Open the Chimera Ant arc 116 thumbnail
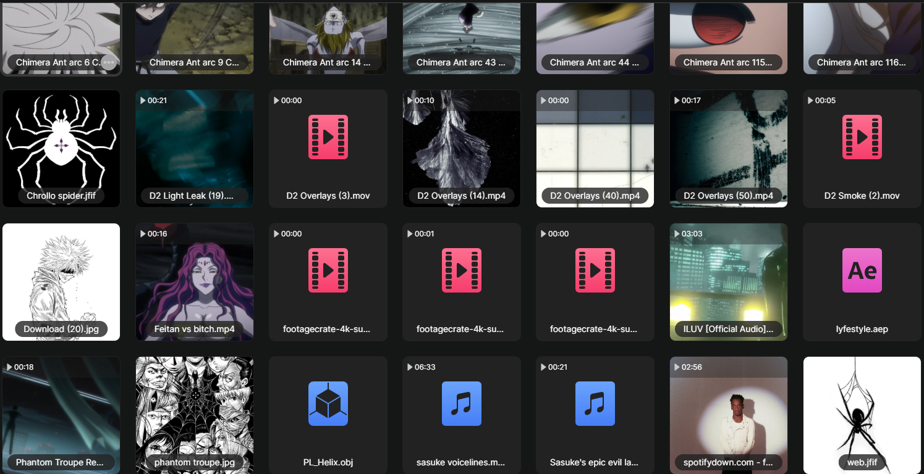 click(x=862, y=38)
